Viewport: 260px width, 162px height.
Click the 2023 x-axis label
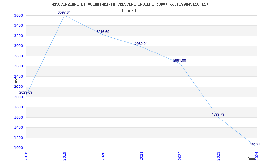click(x=218, y=156)
